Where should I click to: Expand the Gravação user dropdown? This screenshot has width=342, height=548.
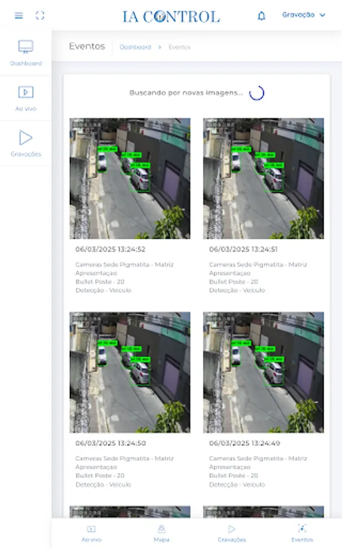[x=303, y=15]
